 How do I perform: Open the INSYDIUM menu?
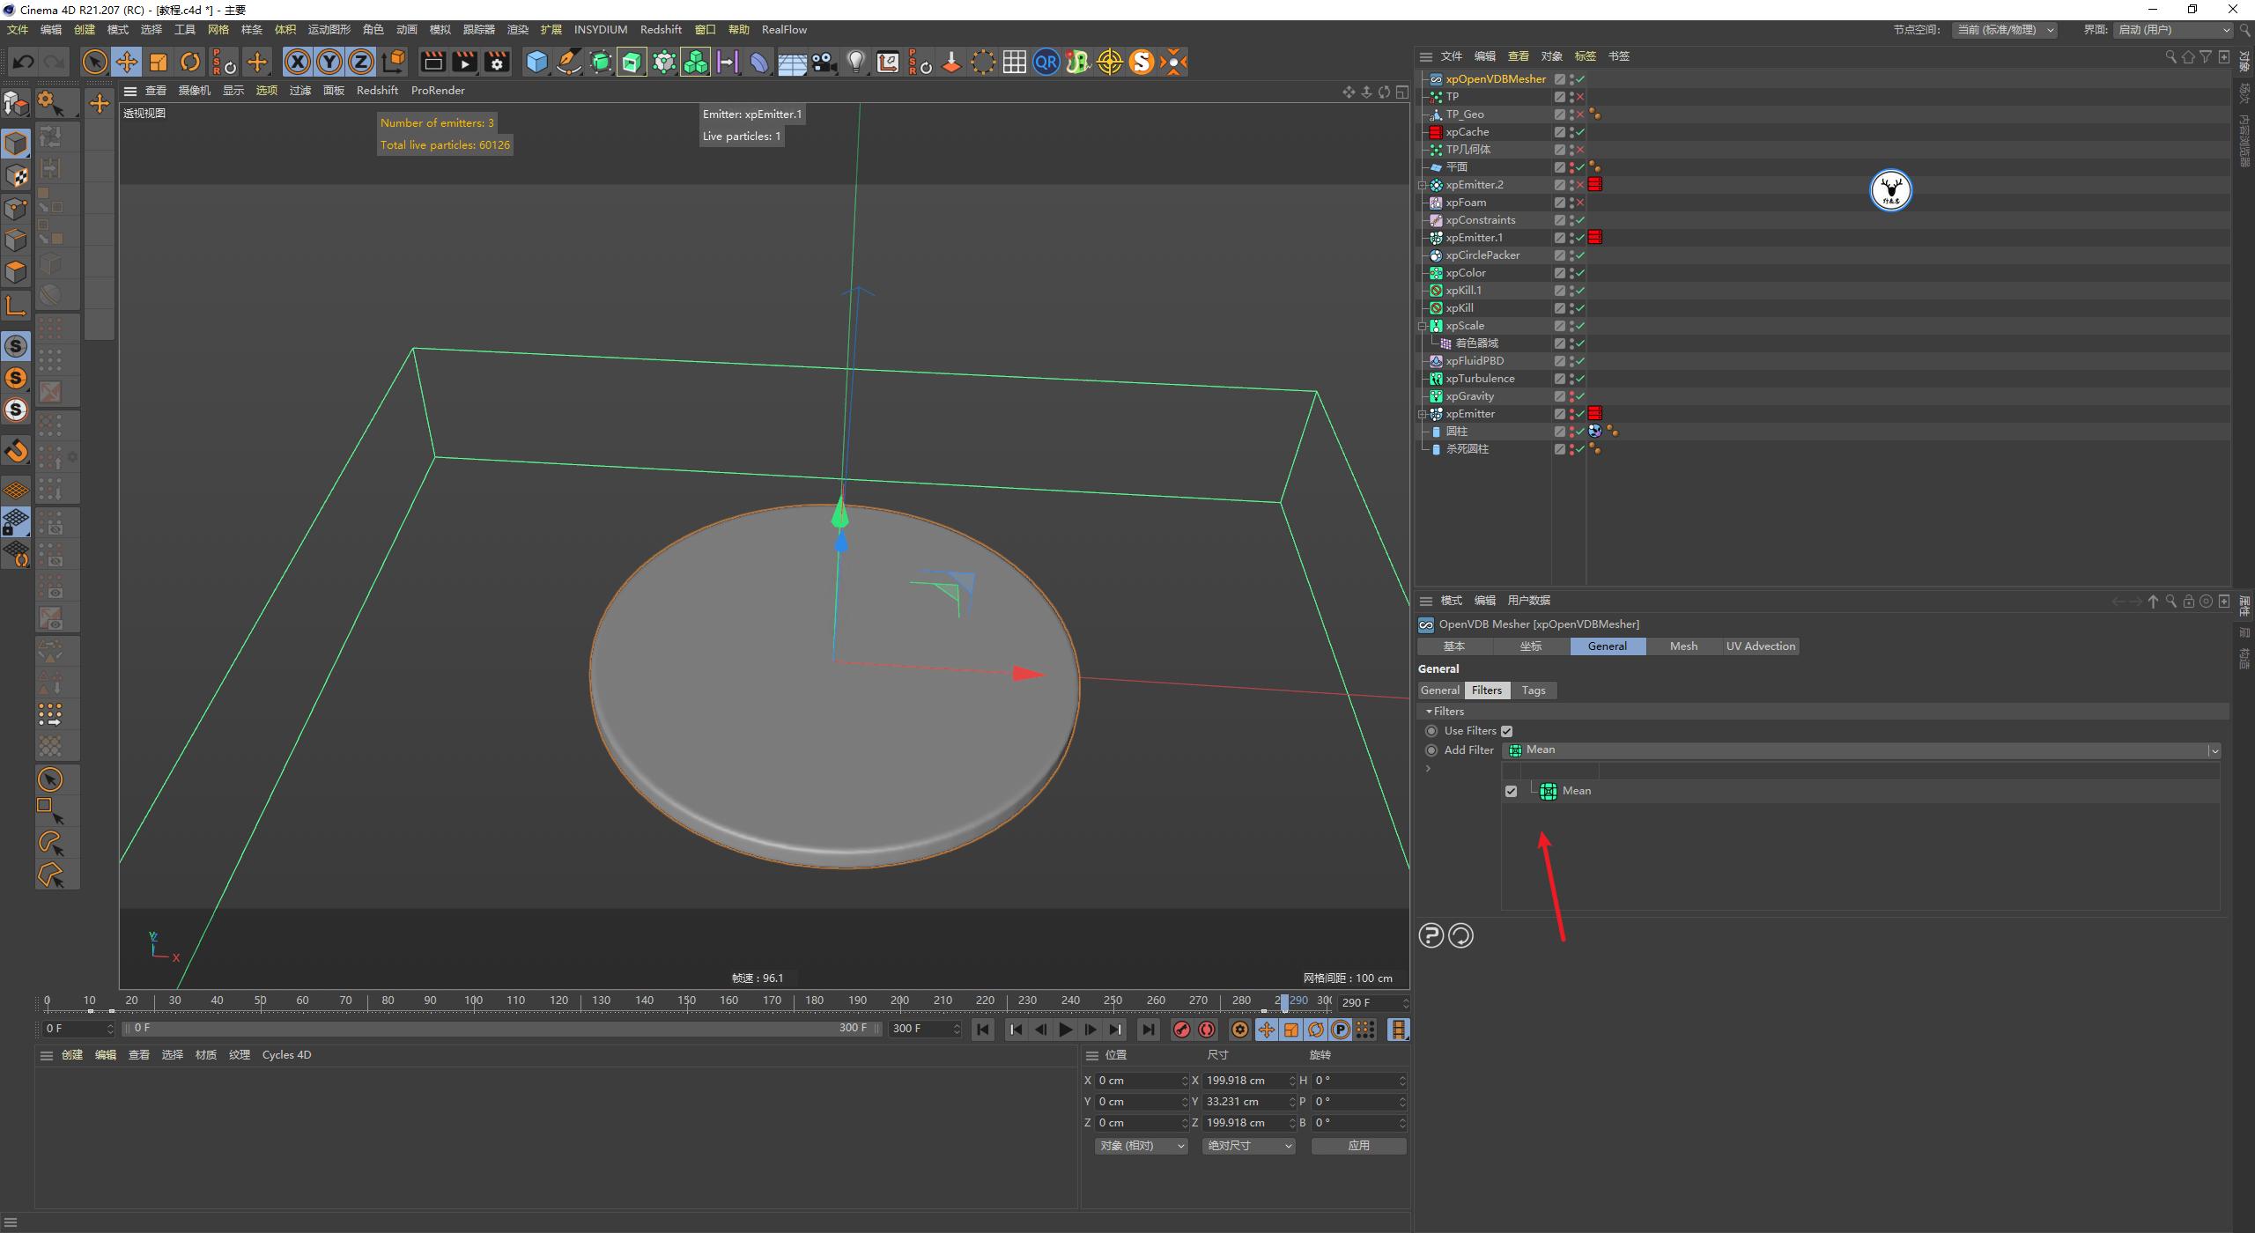(601, 29)
